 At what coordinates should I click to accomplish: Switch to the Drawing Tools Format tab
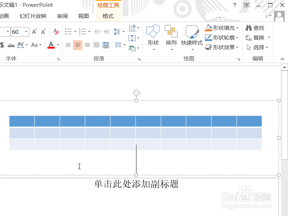pos(108,16)
